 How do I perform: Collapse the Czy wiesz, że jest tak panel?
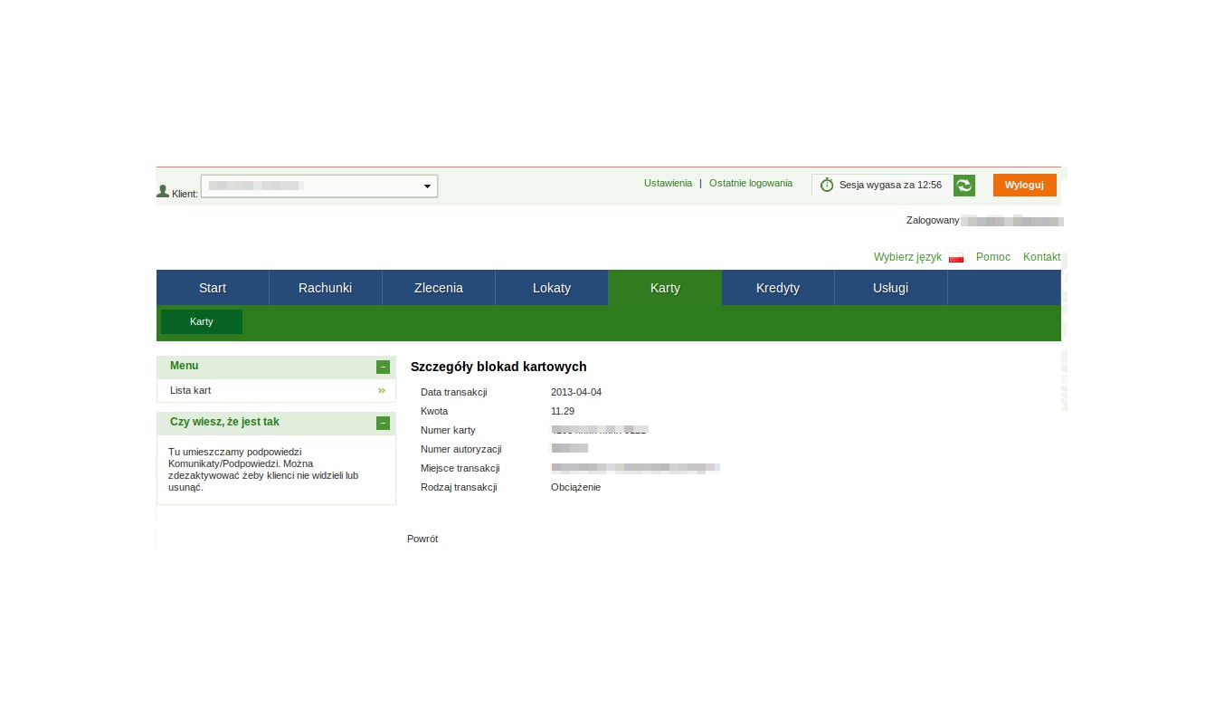[x=384, y=423]
